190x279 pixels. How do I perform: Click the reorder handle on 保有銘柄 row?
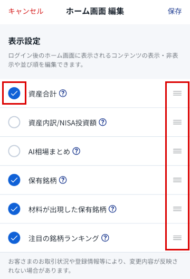pyautogui.click(x=177, y=180)
